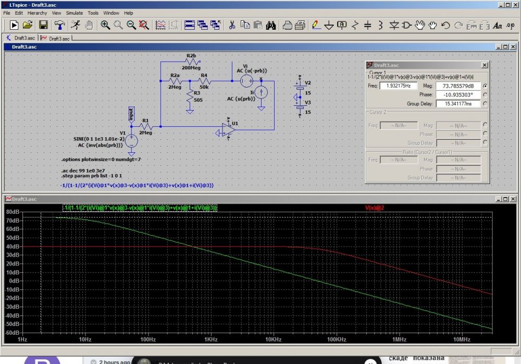Select the Place Capacitor tool
The image size is (521, 364).
pyautogui.click(x=367, y=25)
